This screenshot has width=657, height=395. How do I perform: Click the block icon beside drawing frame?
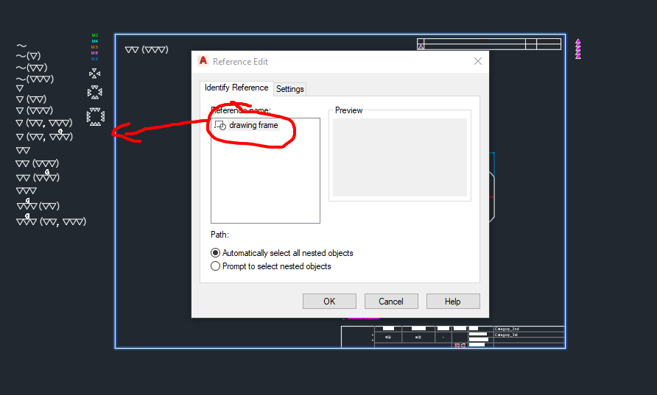(220, 125)
